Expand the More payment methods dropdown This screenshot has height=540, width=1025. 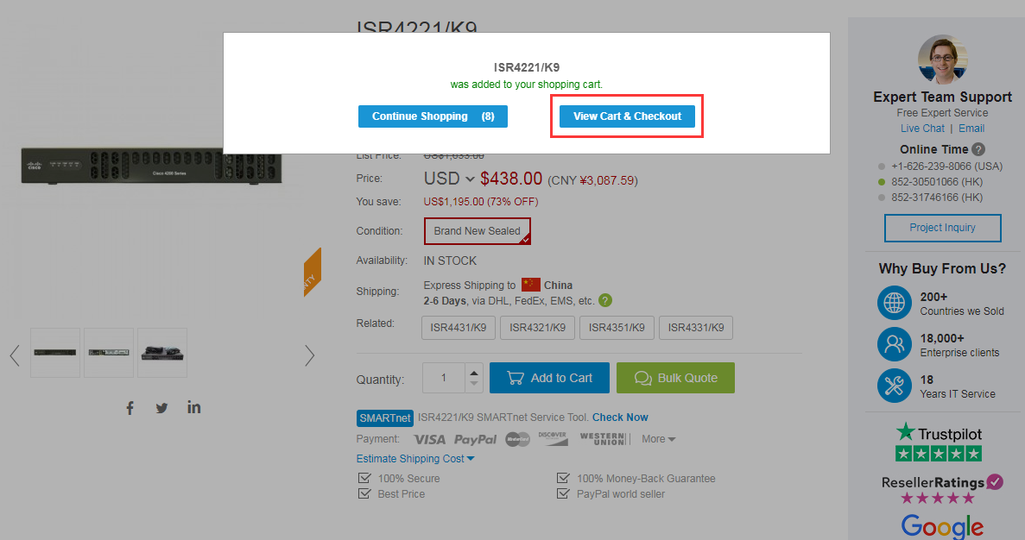point(658,439)
